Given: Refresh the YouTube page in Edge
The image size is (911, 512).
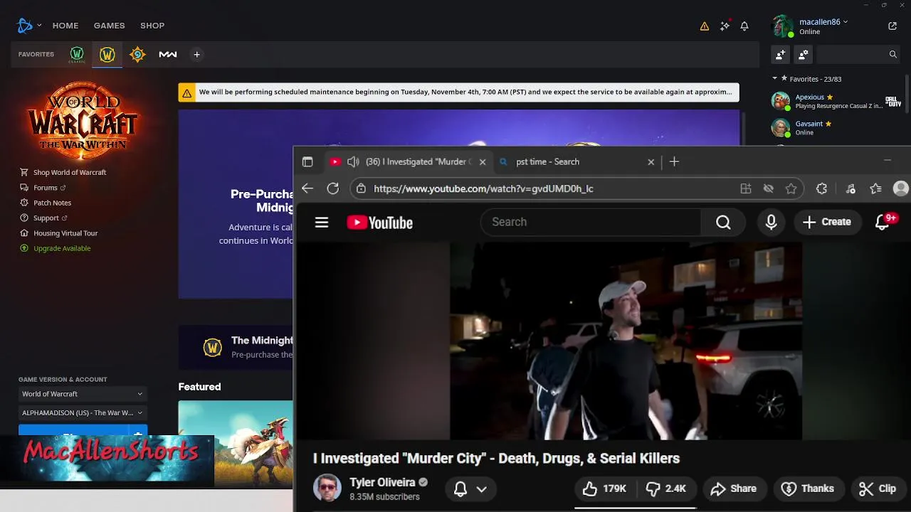Looking at the screenshot, I should pyautogui.click(x=333, y=188).
